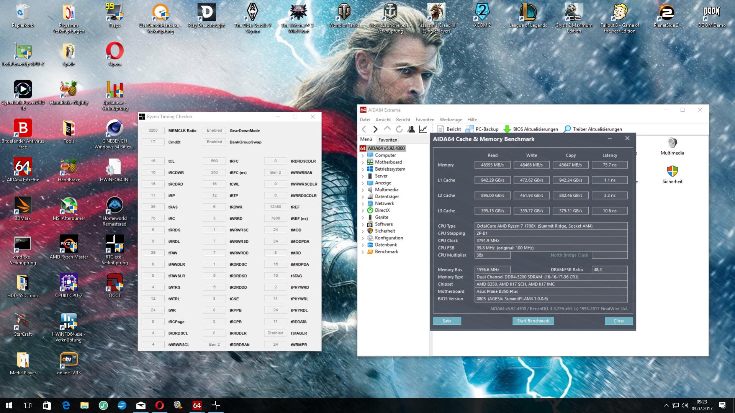Expand the Server tree node
This screenshot has height=413, width=735.
point(363,176)
